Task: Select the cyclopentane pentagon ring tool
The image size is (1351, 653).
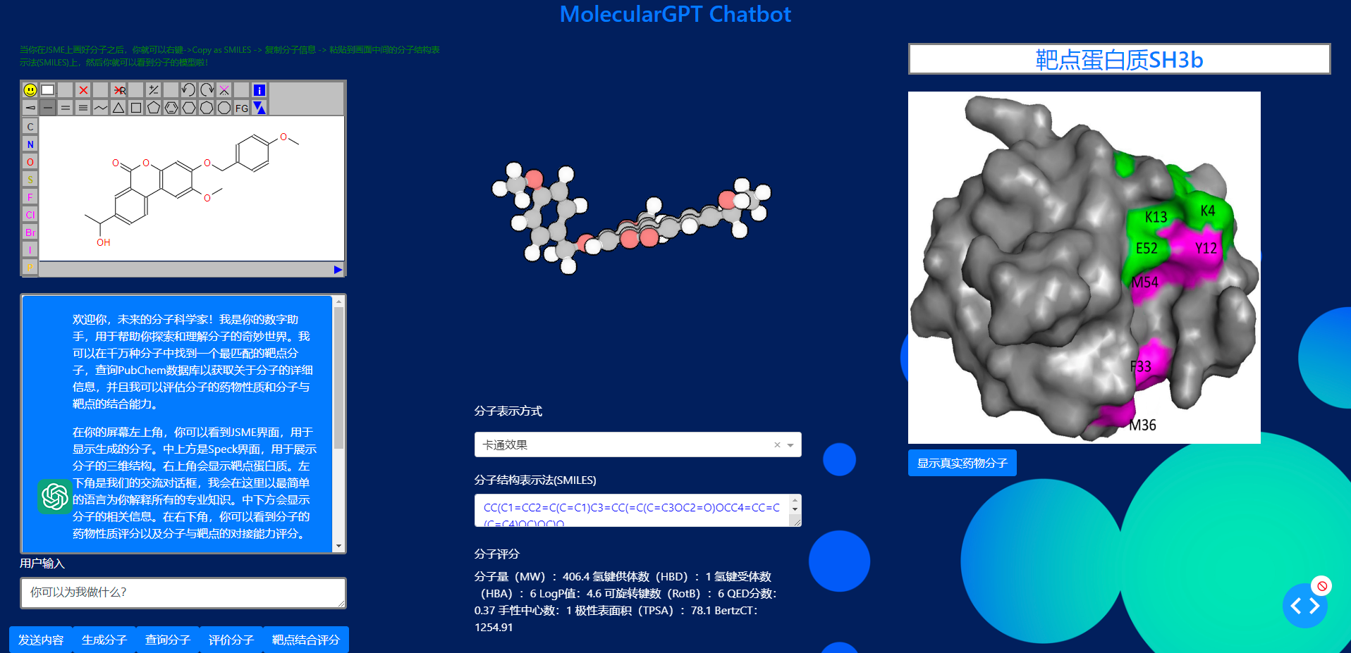Action: pos(154,108)
